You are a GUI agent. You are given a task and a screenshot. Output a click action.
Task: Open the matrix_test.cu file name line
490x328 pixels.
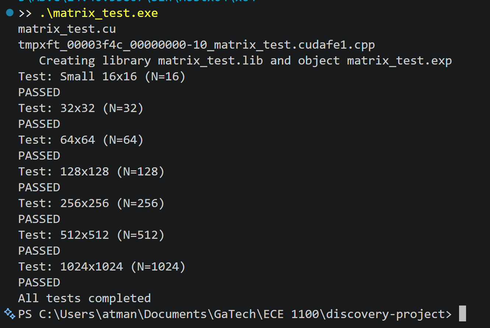click(67, 29)
